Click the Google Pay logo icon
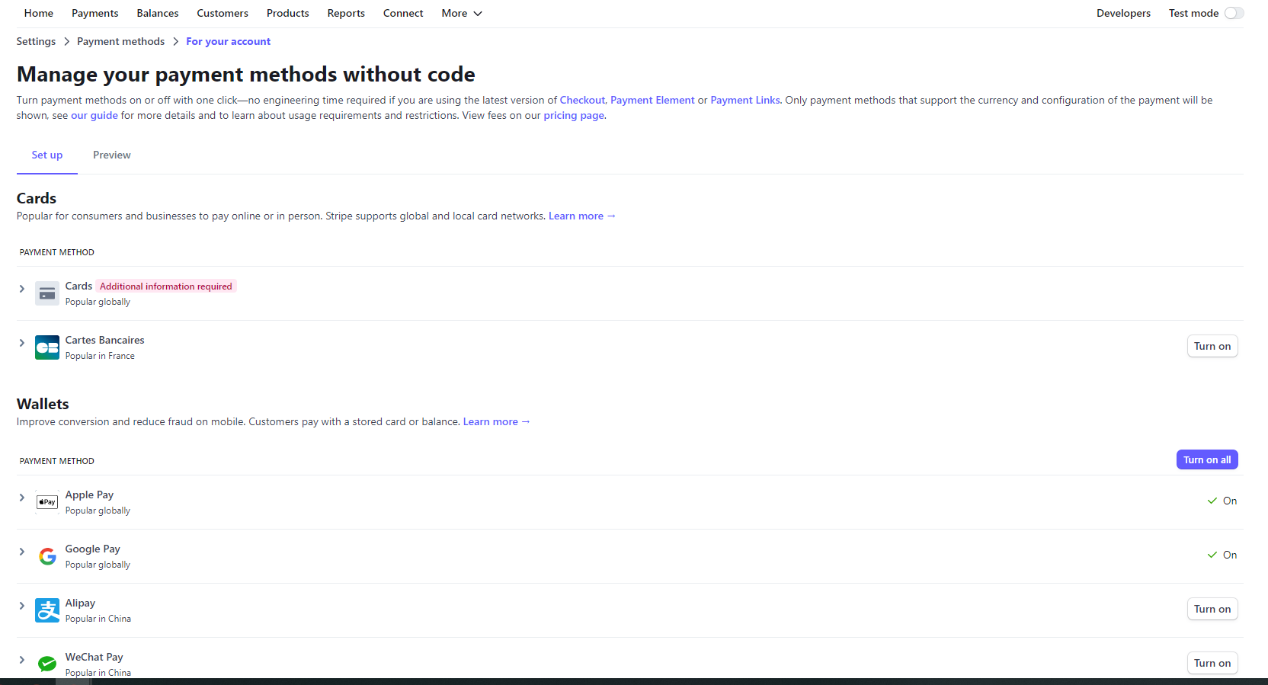Viewport: 1268px width, 685px height. 47,556
